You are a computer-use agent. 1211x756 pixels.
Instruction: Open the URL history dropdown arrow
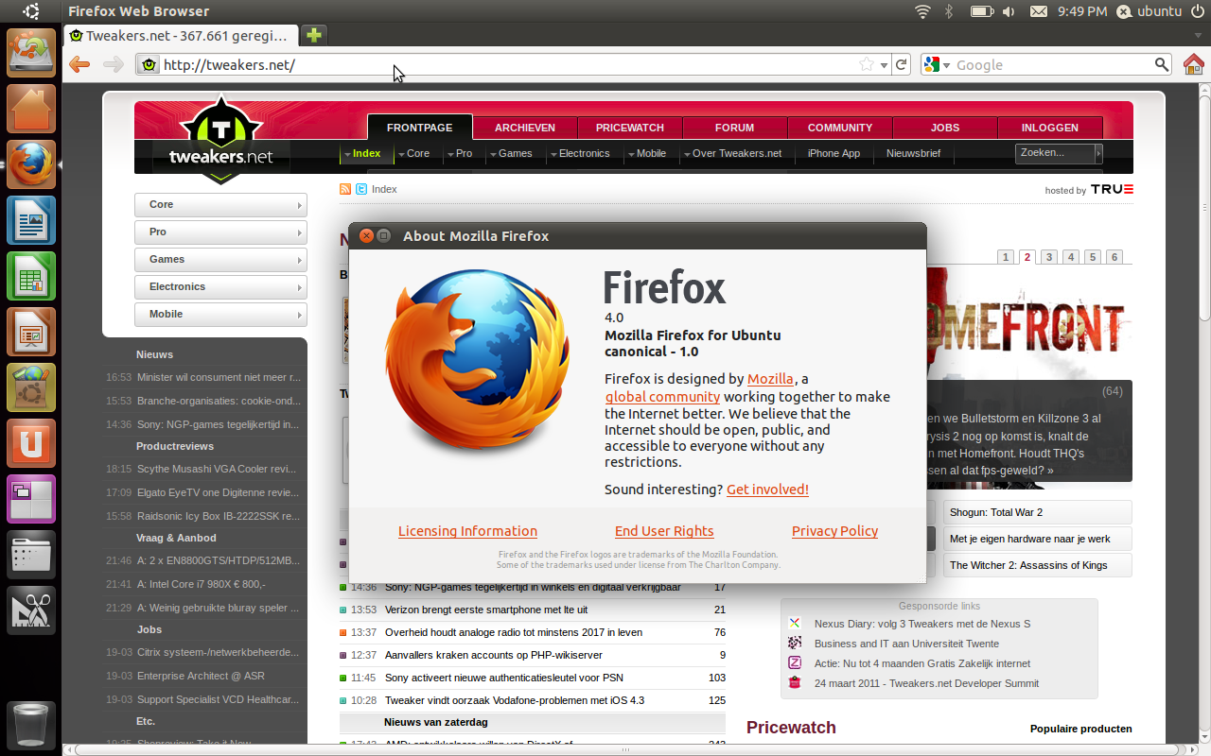pyautogui.click(x=885, y=65)
